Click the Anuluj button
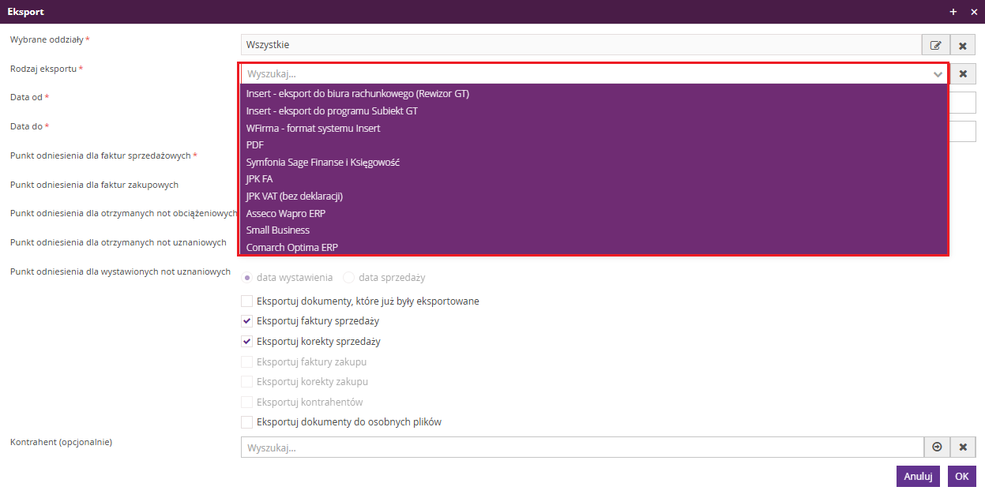 coord(918,476)
